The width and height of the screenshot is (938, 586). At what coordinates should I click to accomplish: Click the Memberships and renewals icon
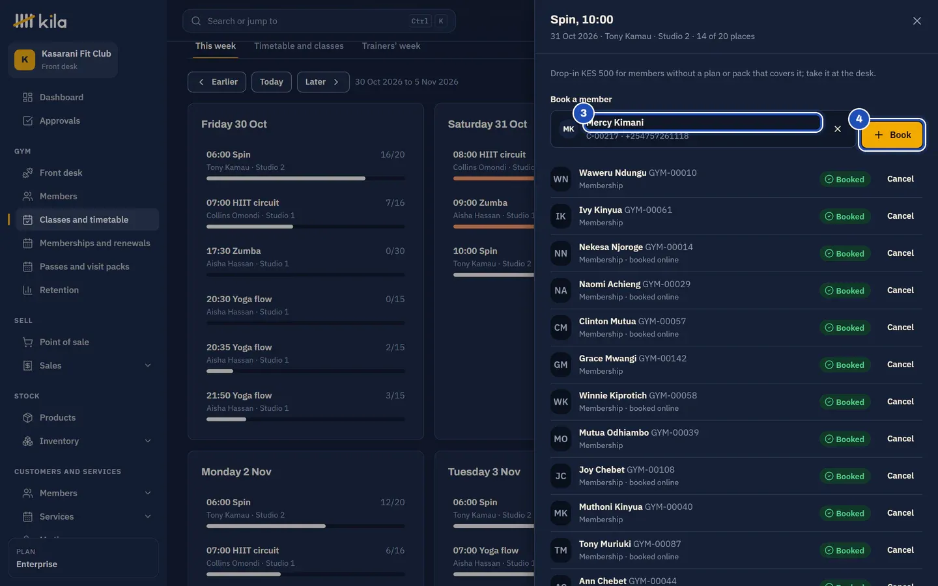point(27,244)
